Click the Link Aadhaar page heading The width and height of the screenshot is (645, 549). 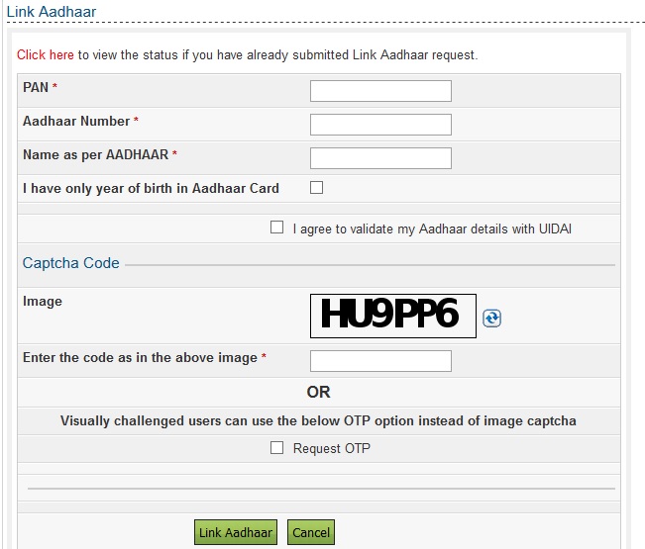[52, 10]
